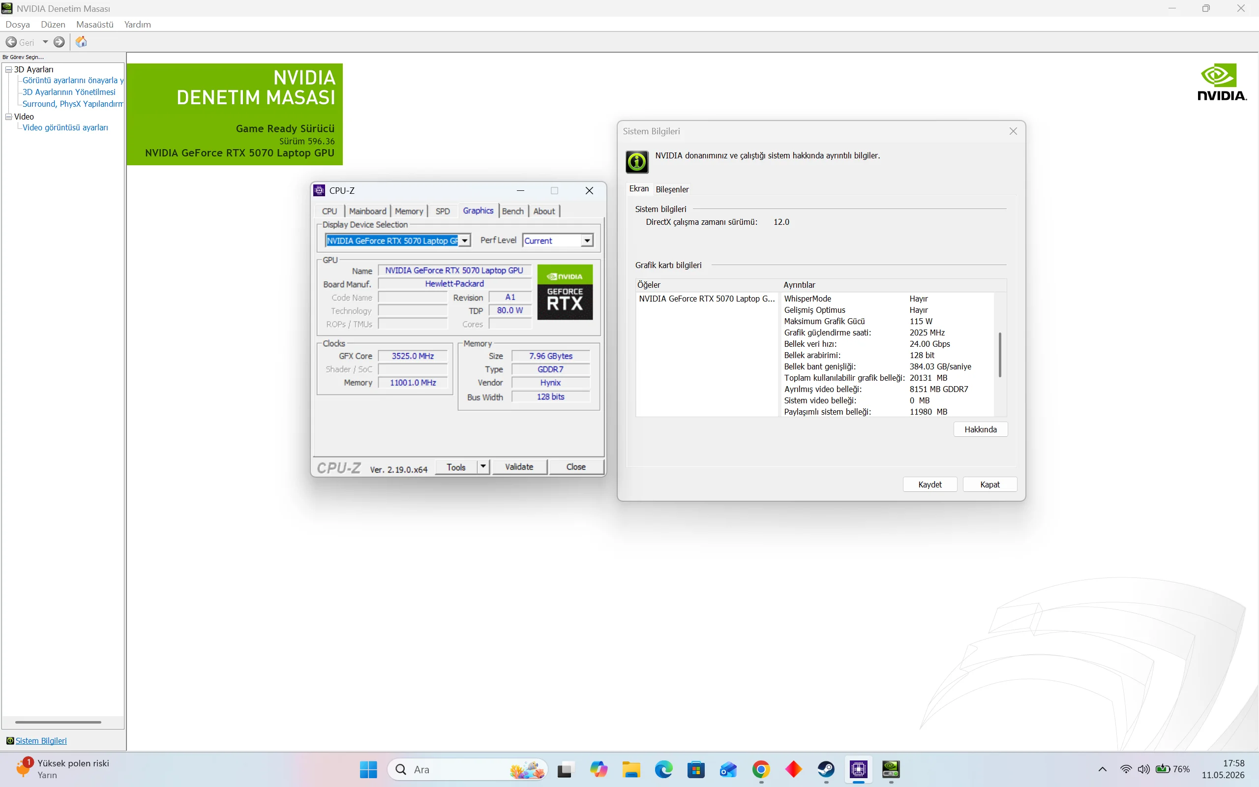Click the TDP value 80.0 W
1259x787 pixels.
click(x=510, y=310)
